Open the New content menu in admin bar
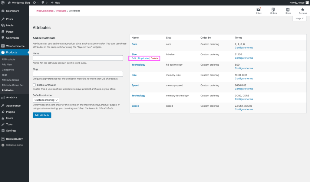310x182 pixels. (x=55, y=2)
